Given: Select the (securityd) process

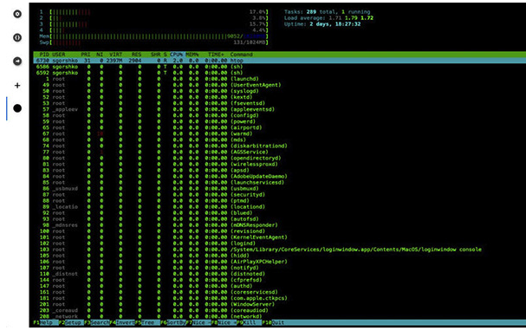Looking at the screenshot, I should (279, 194).
